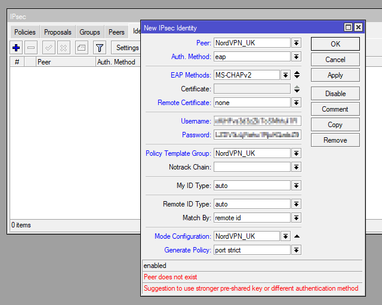This screenshot has height=305, width=382.
Task: Open the Remote ID Type dropdown
Action: click(296, 204)
